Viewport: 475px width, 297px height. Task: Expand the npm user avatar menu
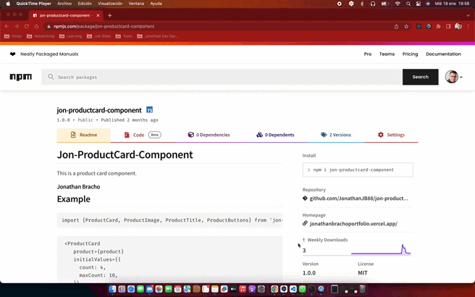point(453,77)
